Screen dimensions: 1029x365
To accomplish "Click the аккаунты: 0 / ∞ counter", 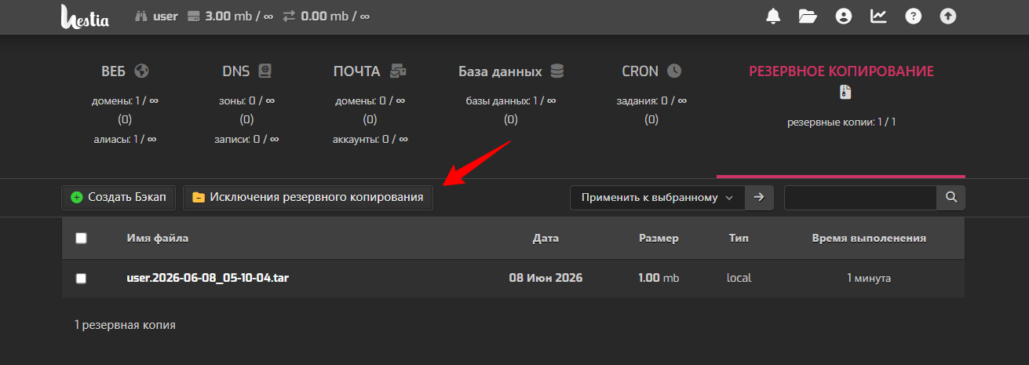I will (370, 139).
